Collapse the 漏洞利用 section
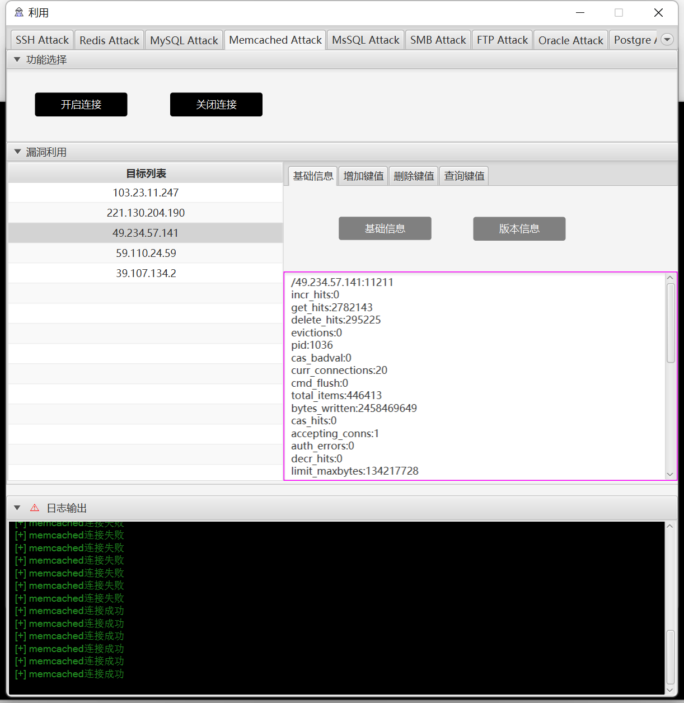 (17, 152)
